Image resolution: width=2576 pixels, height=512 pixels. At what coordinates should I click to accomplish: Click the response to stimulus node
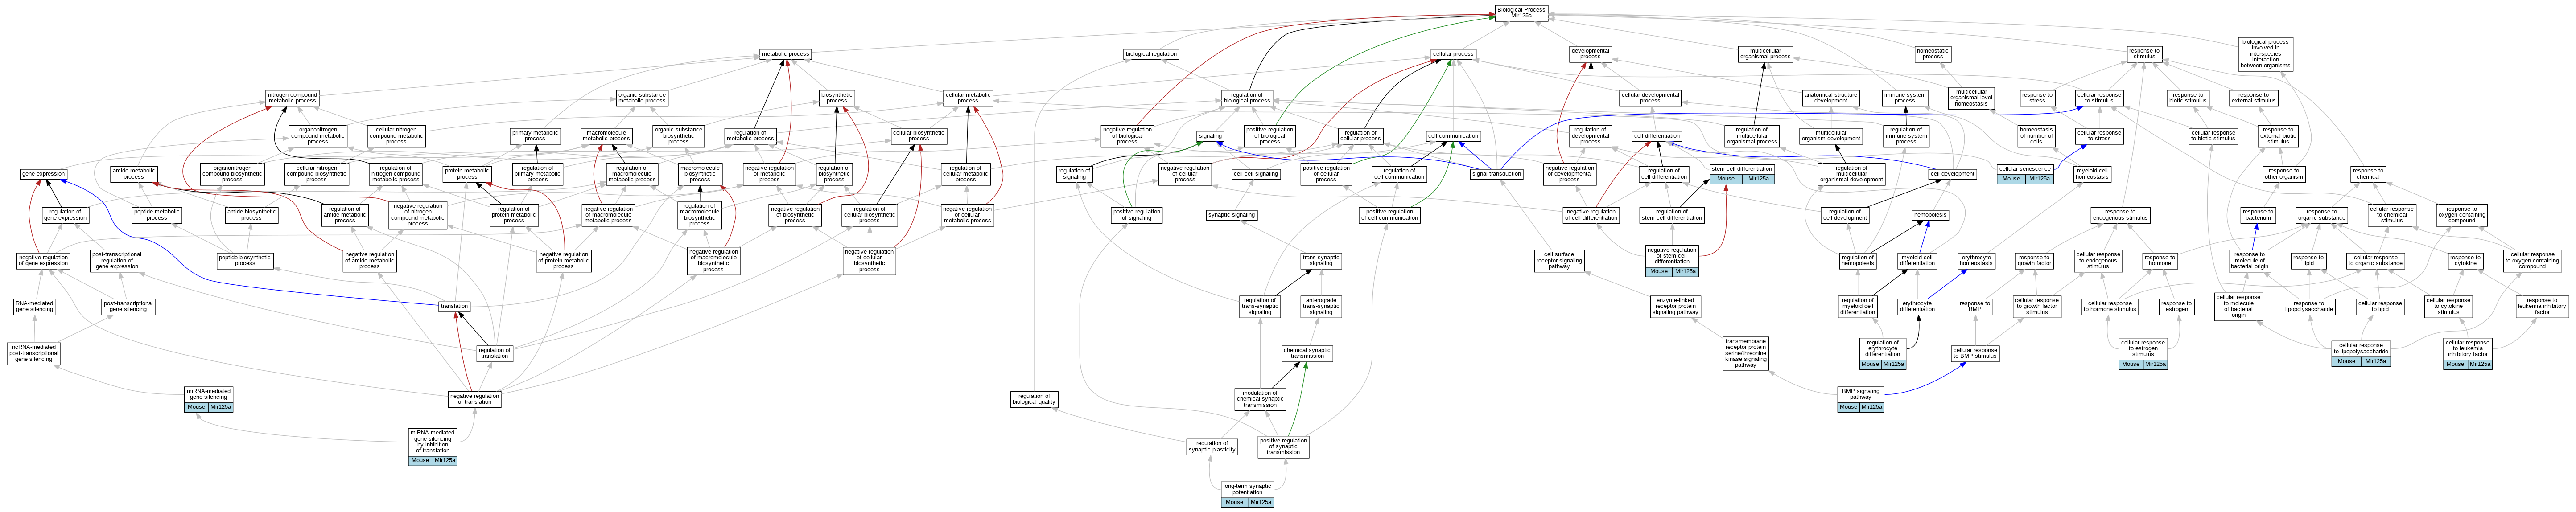pos(2144,53)
